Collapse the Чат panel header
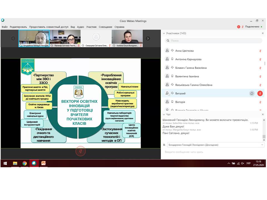The width and height of the screenshot is (267, 200). point(164,114)
